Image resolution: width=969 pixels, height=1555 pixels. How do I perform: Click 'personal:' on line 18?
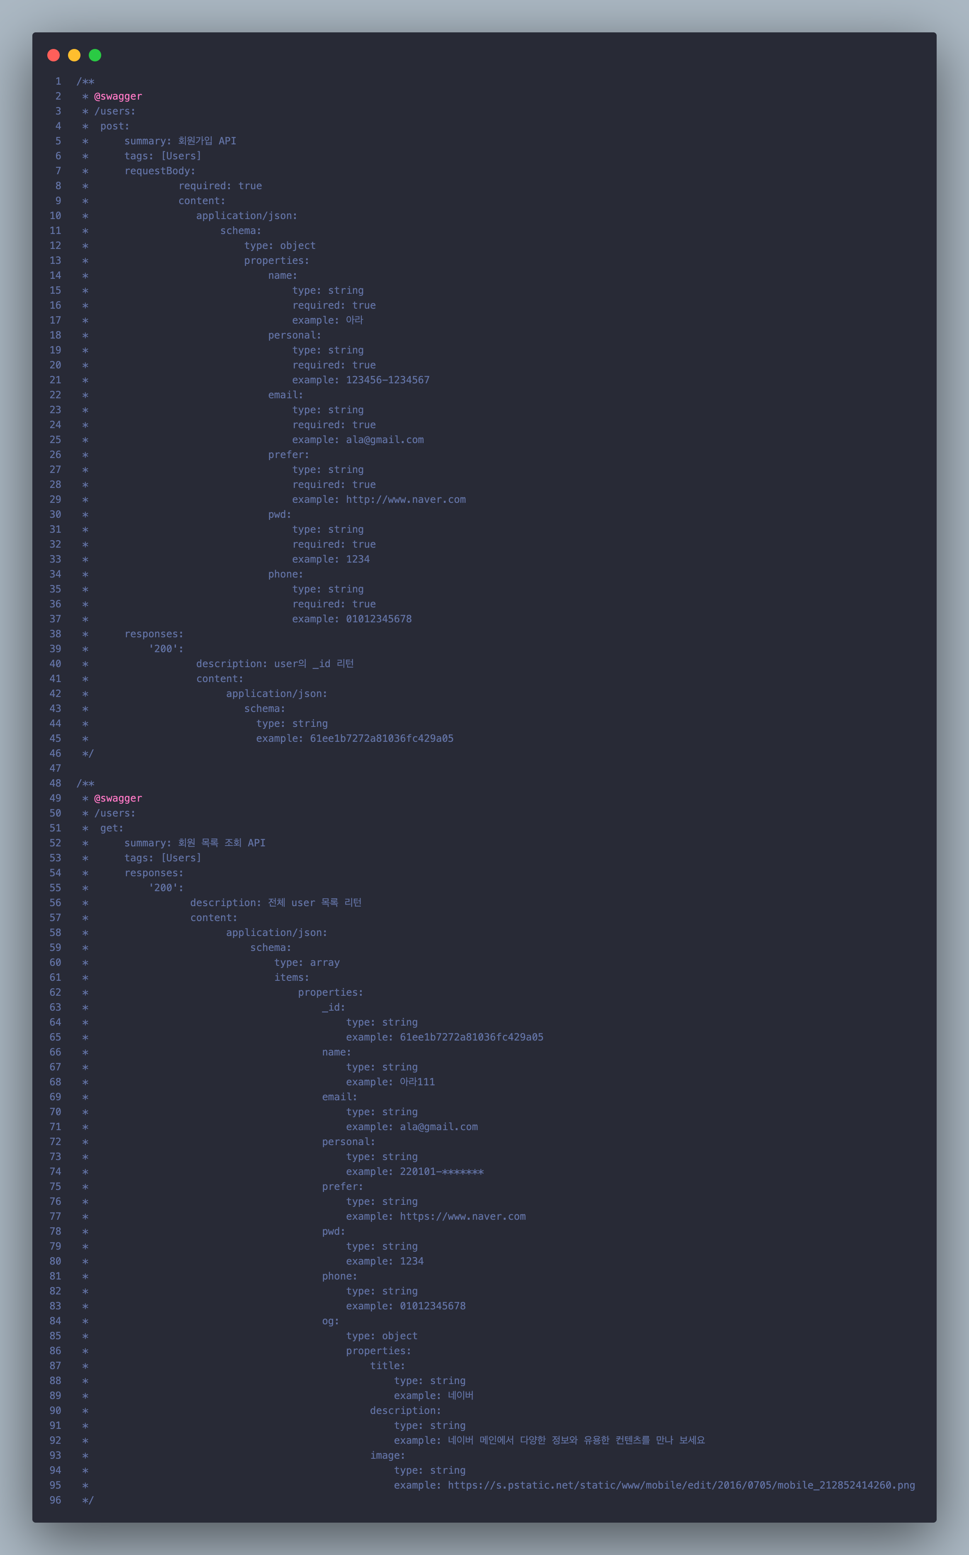[295, 335]
